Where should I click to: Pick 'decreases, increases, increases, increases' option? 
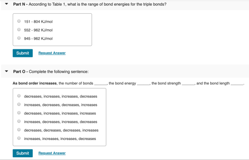point(19,113)
